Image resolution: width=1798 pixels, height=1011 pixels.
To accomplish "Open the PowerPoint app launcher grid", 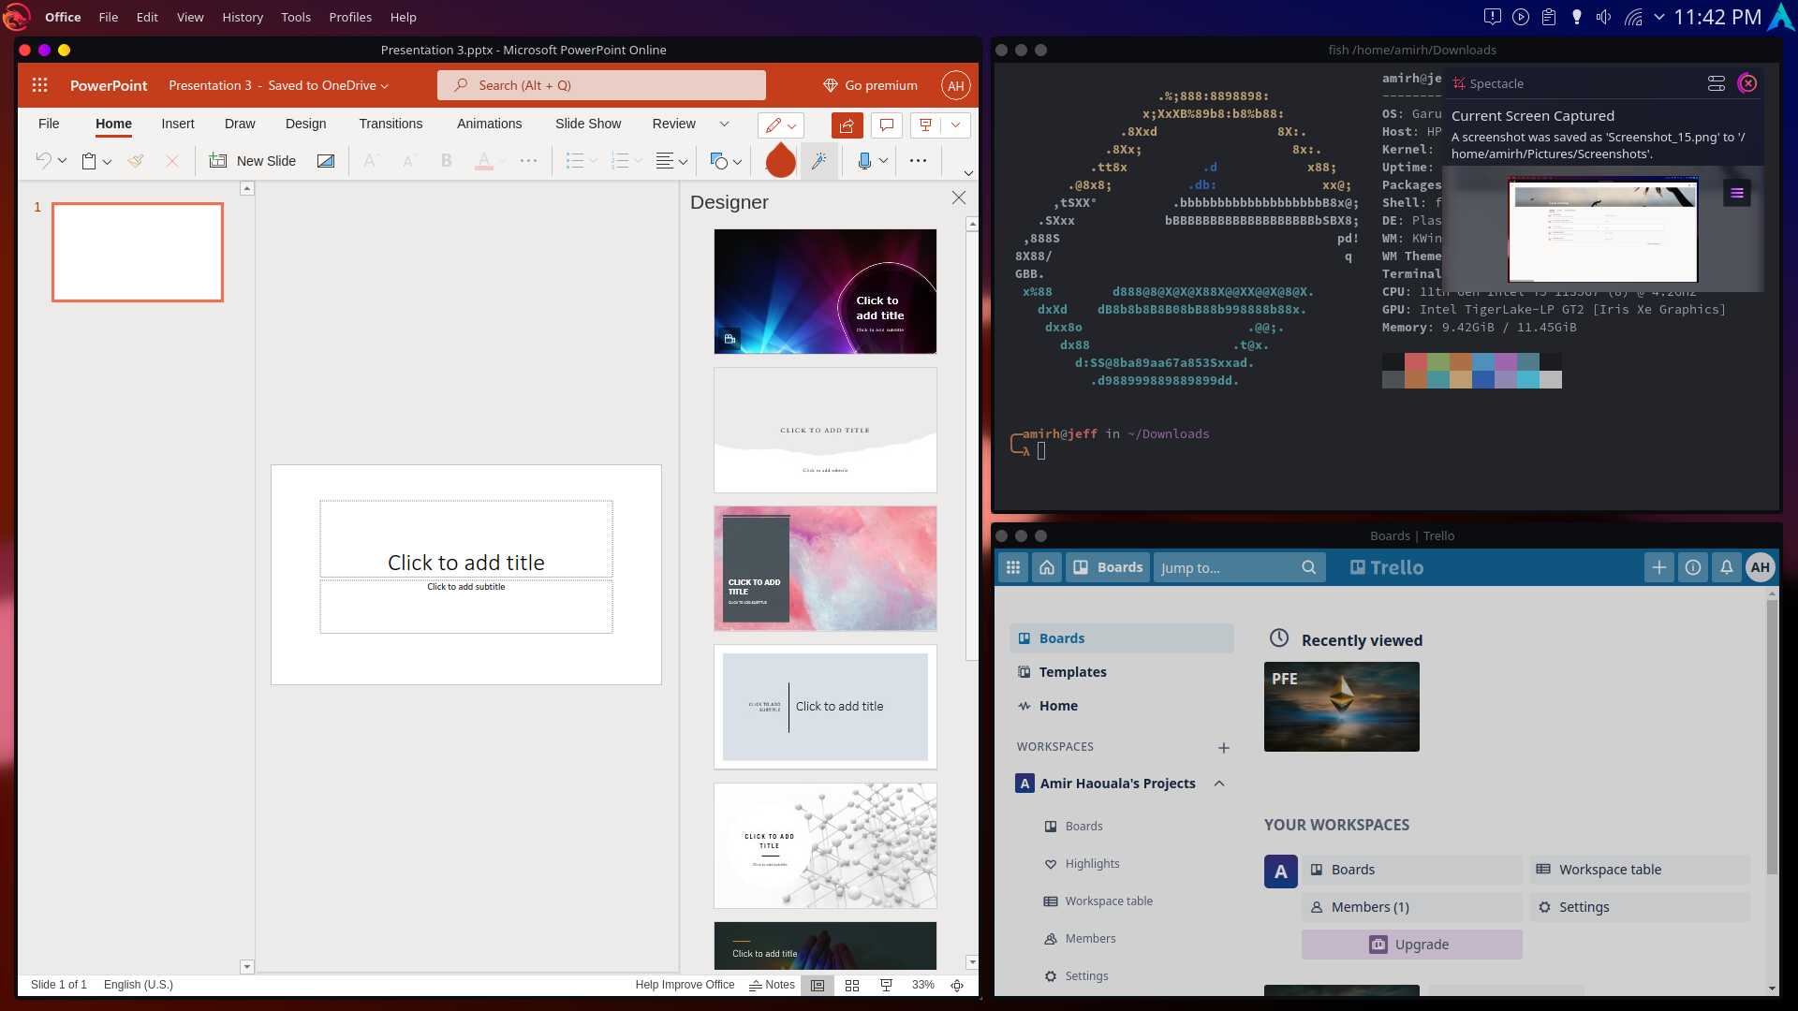I will (39, 85).
